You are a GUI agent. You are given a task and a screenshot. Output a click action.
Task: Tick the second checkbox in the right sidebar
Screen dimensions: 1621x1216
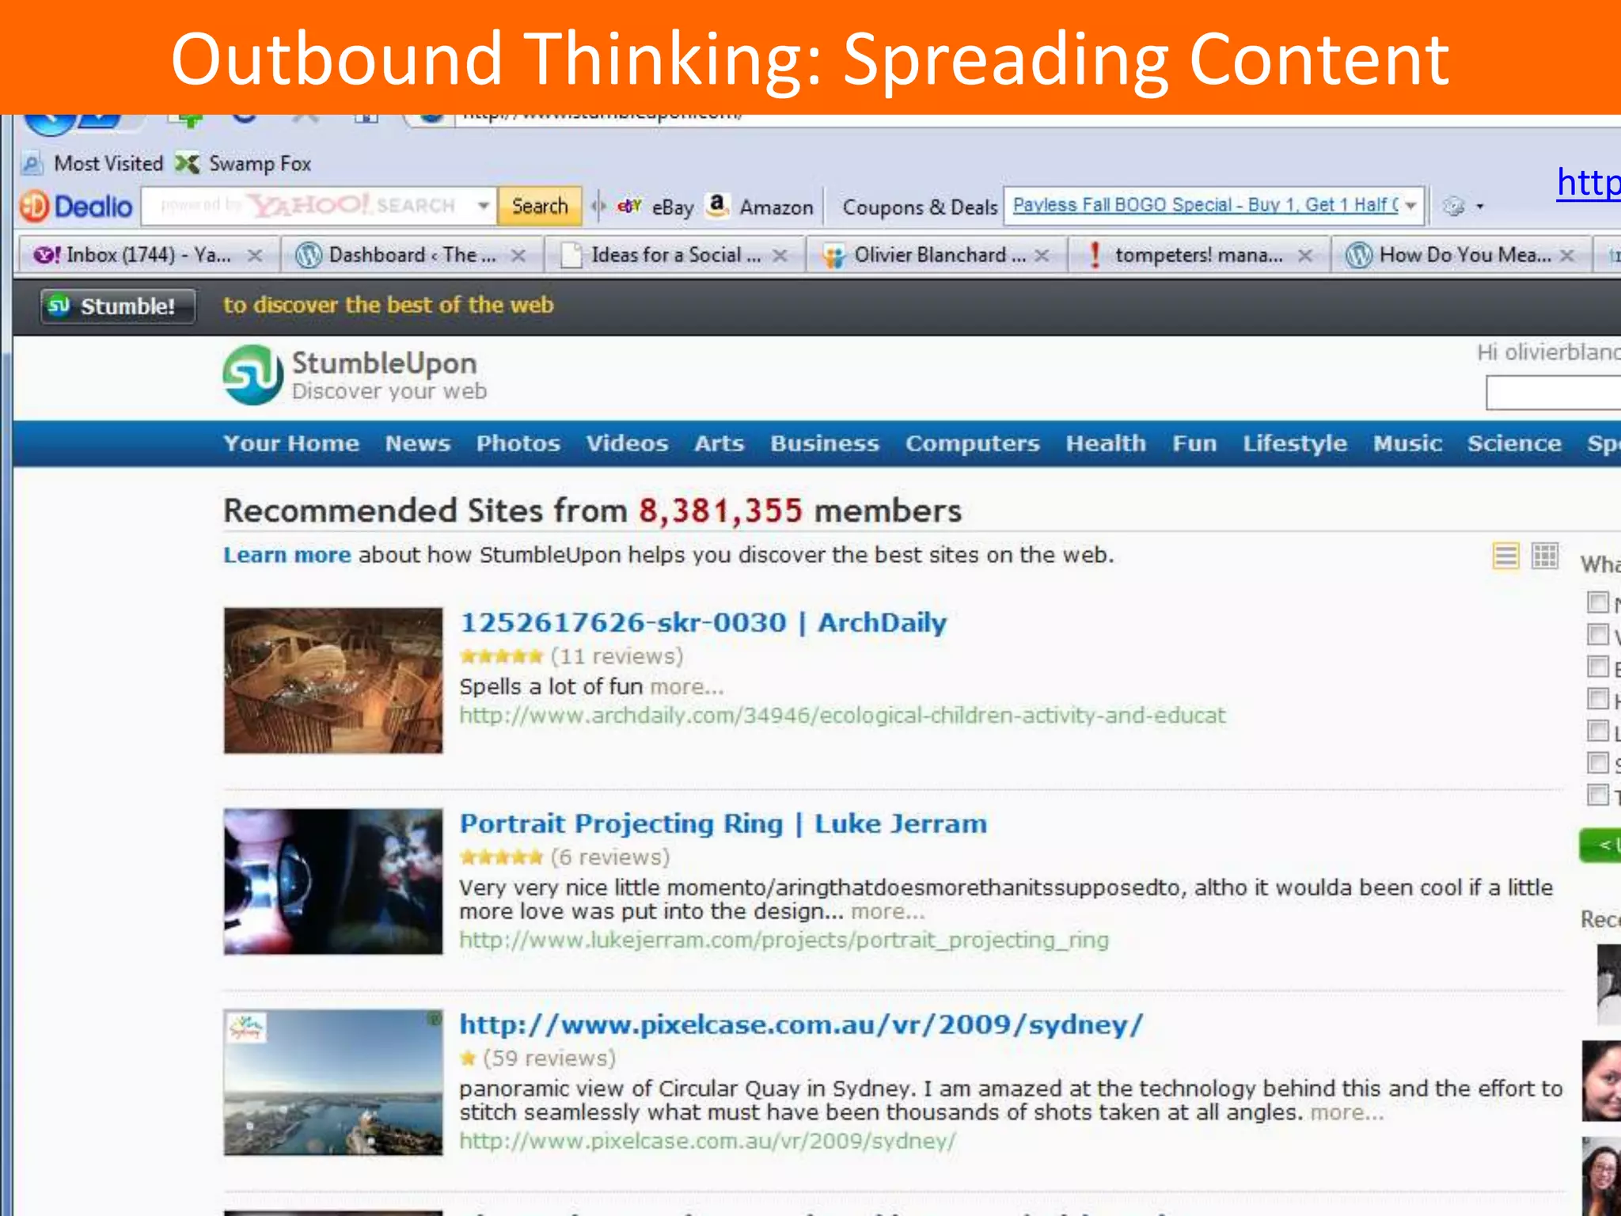click(x=1598, y=634)
